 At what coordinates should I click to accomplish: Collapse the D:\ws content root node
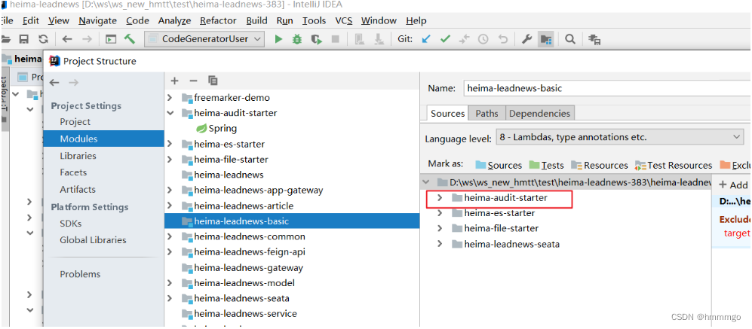click(x=426, y=182)
